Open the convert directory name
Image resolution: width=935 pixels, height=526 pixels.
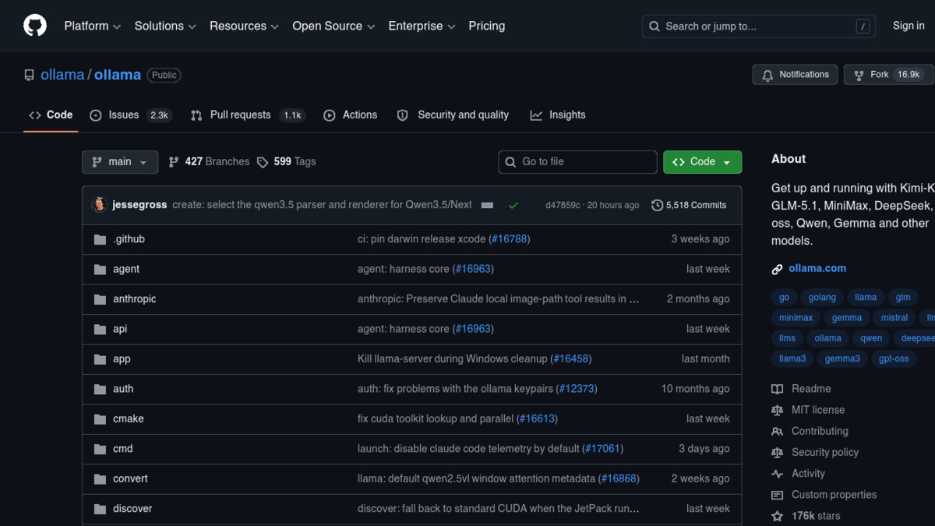[130, 479]
